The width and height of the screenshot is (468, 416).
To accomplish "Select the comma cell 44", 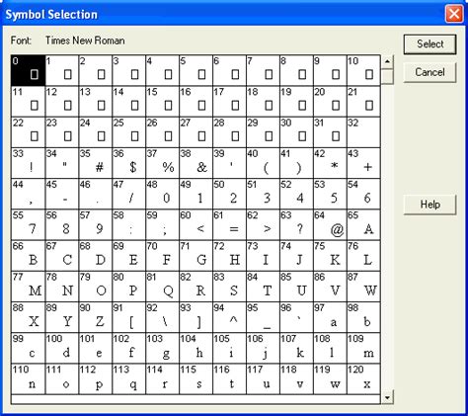I will [x=29, y=194].
